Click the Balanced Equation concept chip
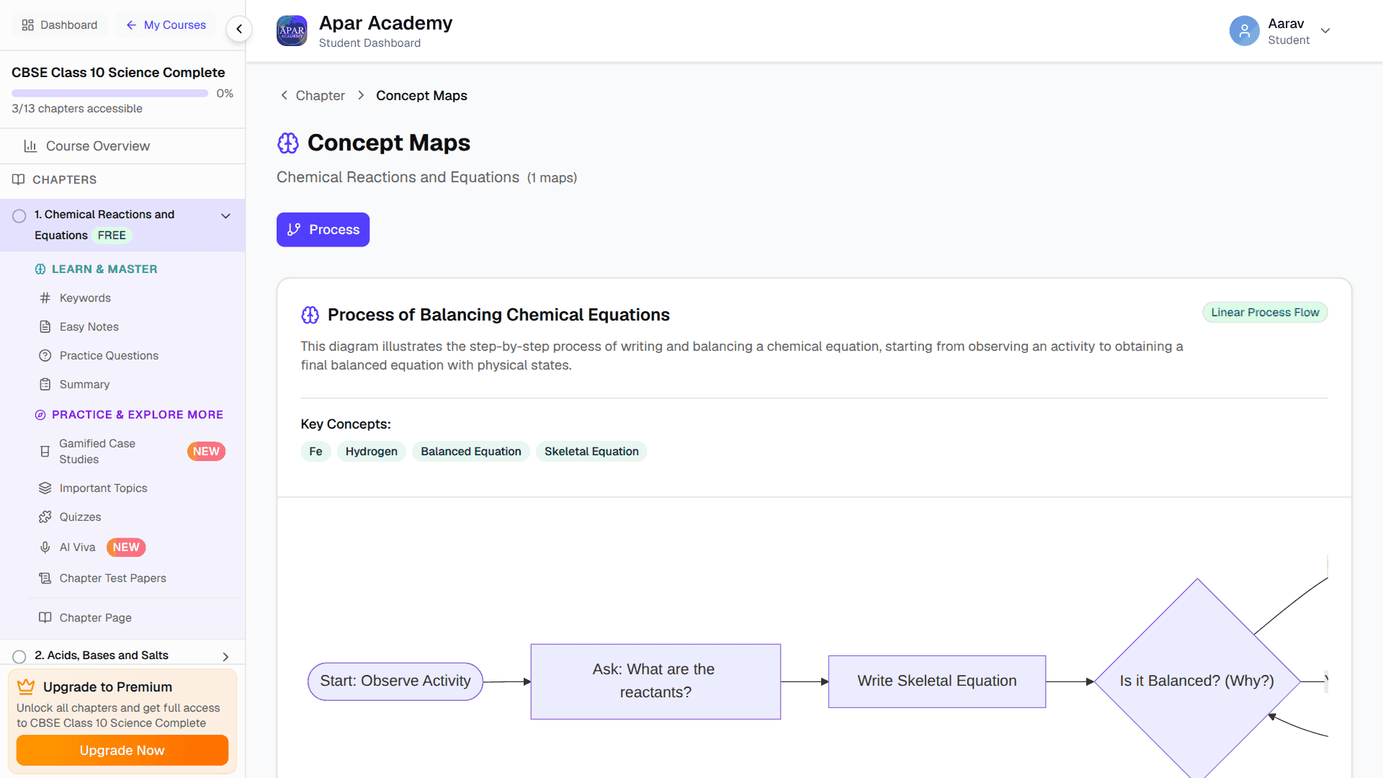 click(x=471, y=451)
